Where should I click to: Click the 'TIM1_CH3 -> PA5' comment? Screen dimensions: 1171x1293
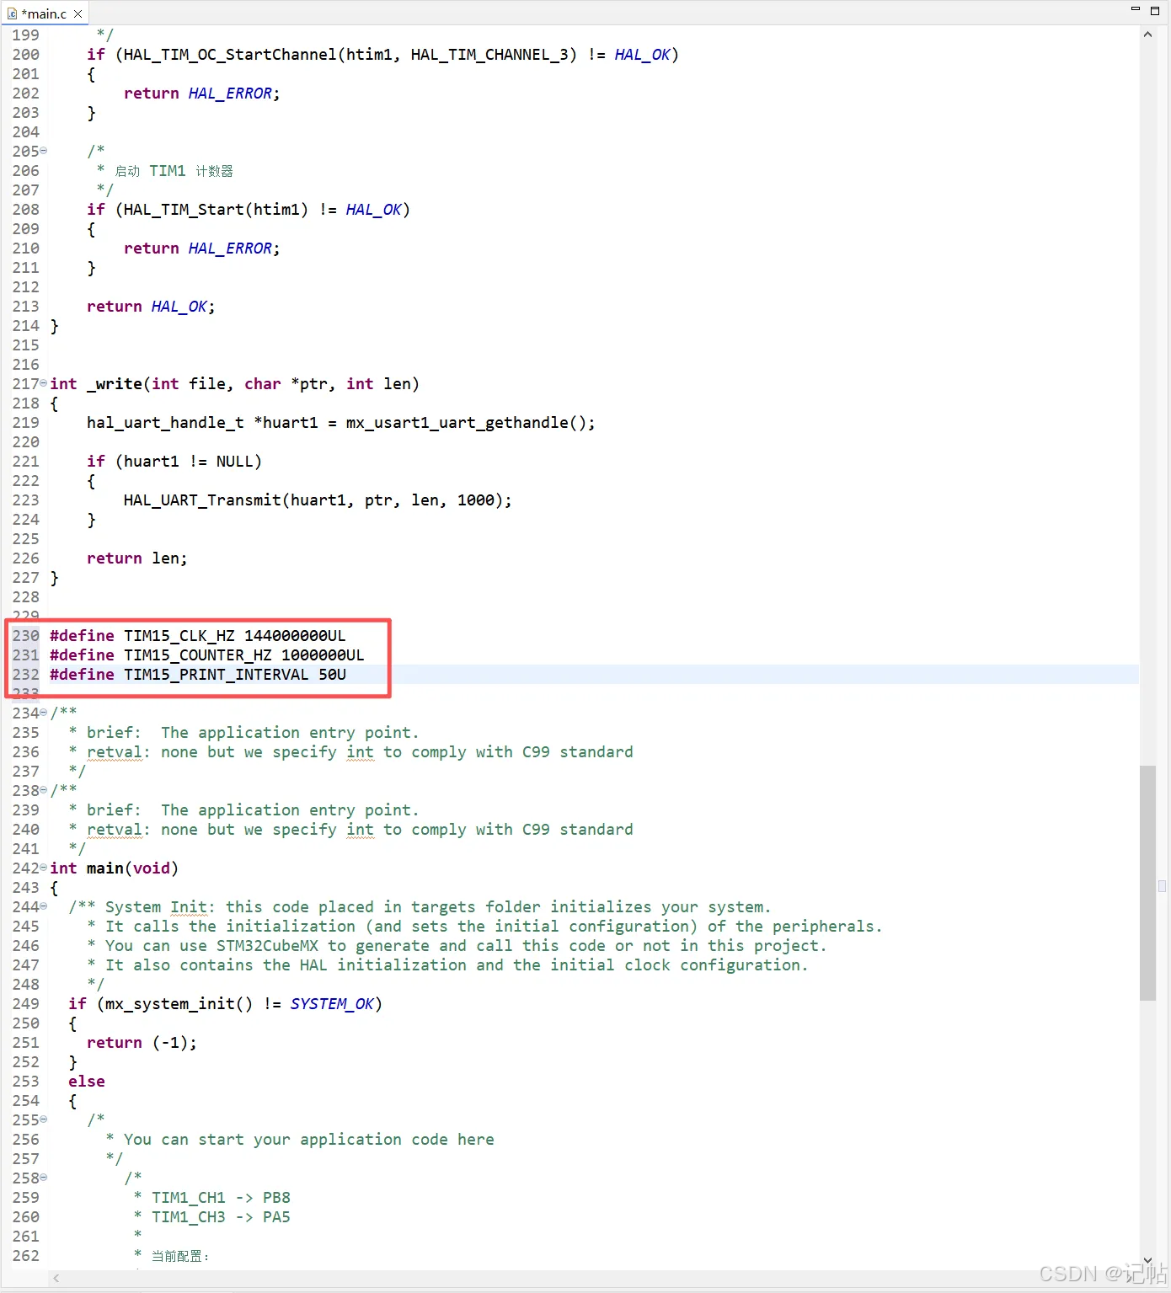click(x=221, y=1216)
